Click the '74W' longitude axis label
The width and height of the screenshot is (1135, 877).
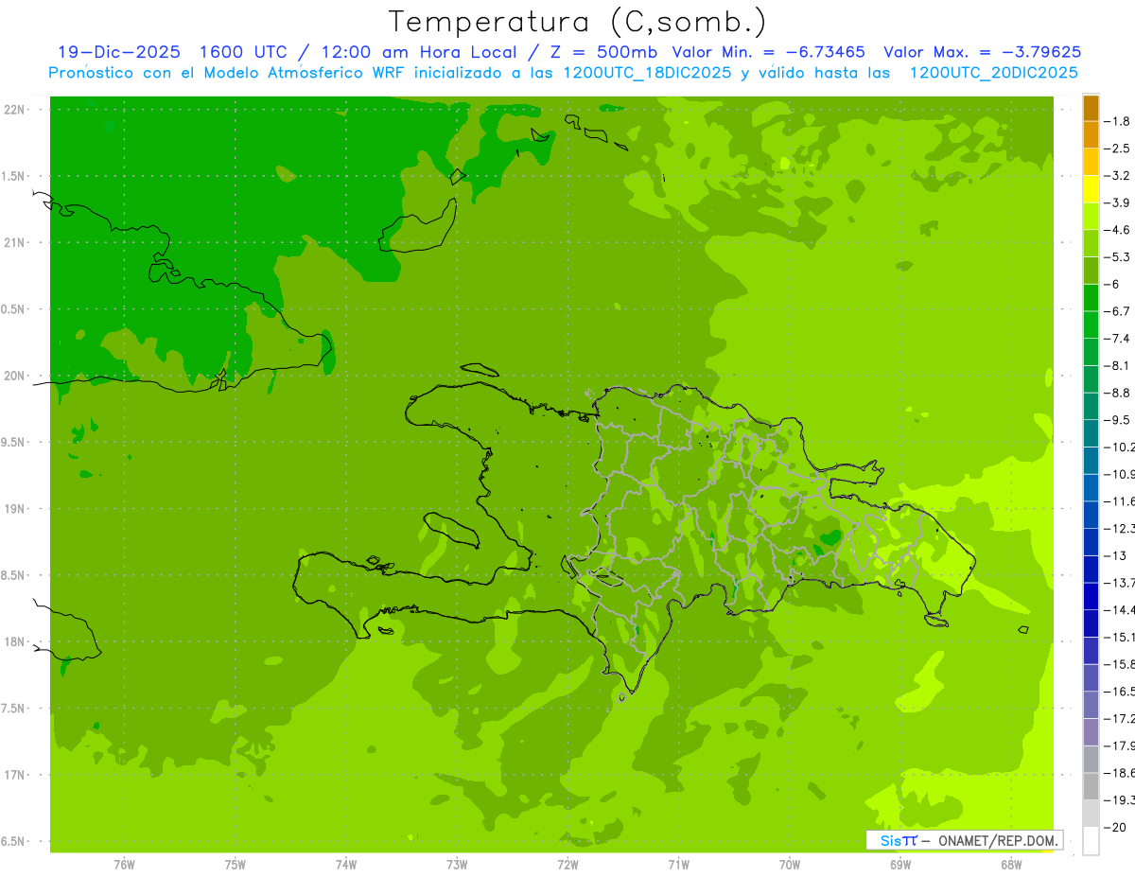tap(345, 865)
